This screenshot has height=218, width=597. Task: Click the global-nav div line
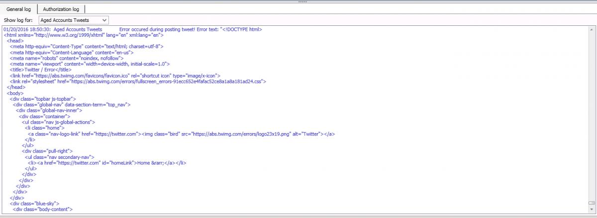(x=72, y=104)
